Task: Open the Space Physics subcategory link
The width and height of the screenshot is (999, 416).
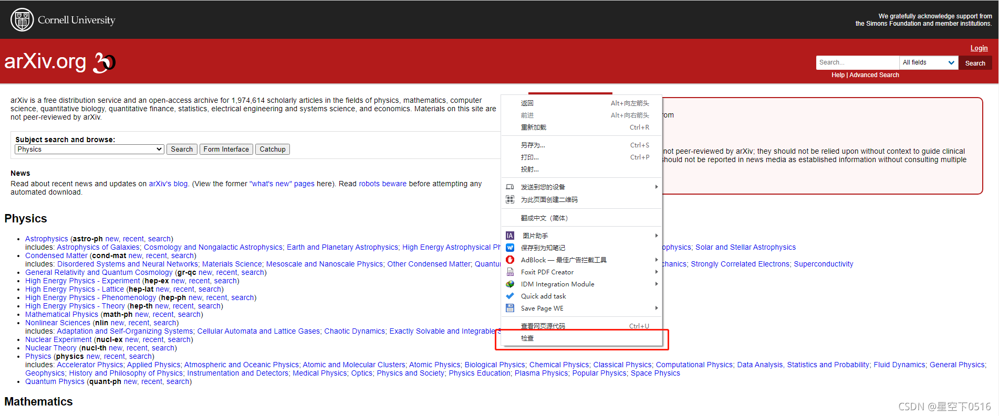Action: point(655,373)
